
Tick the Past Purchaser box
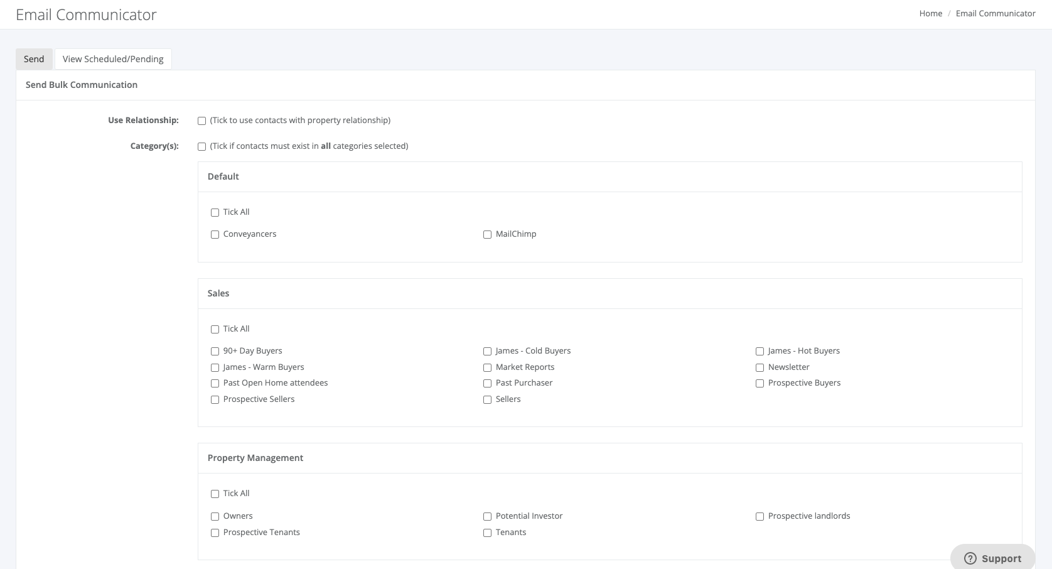(x=487, y=383)
